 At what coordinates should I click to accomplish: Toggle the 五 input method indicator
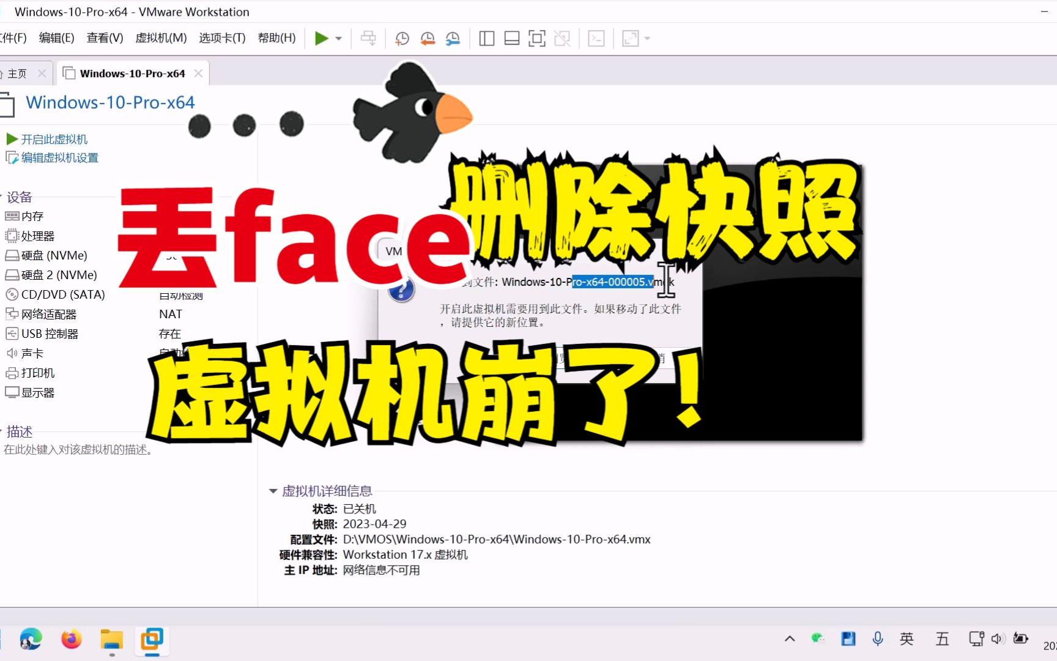tap(942, 639)
